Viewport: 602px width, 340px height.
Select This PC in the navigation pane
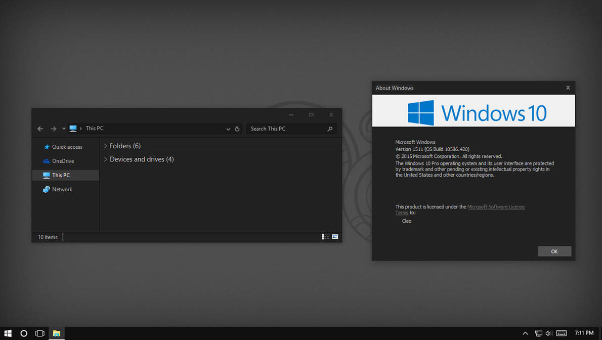pyautogui.click(x=66, y=175)
